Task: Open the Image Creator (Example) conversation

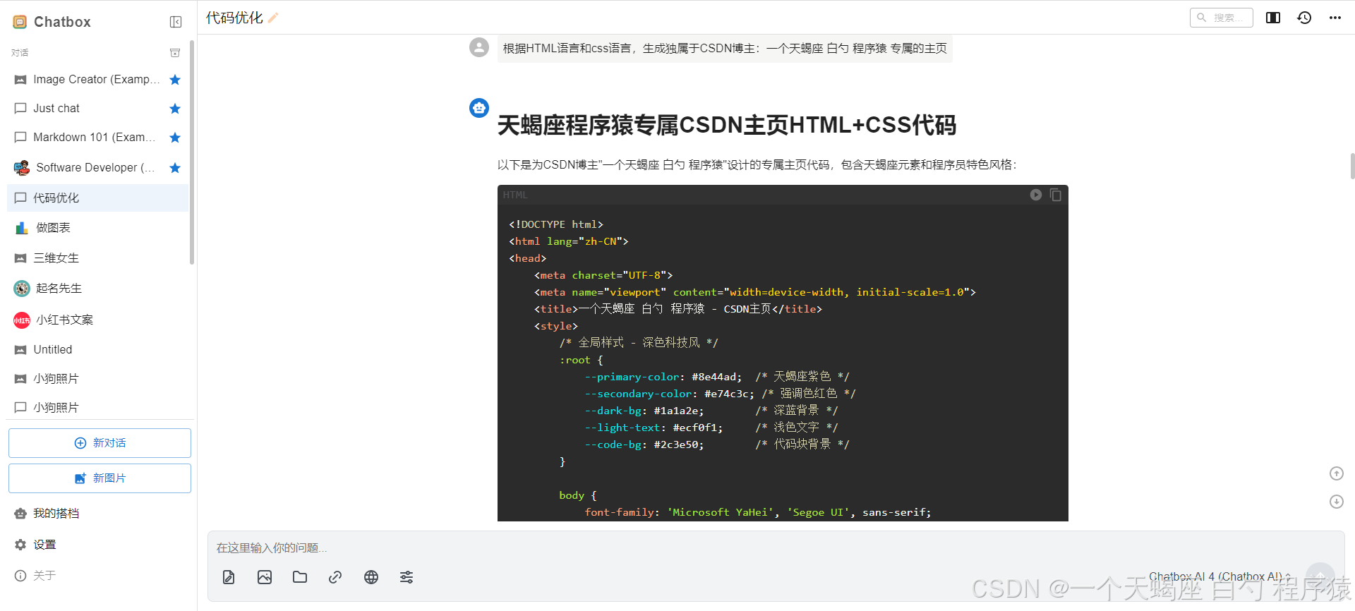Action: (x=97, y=80)
